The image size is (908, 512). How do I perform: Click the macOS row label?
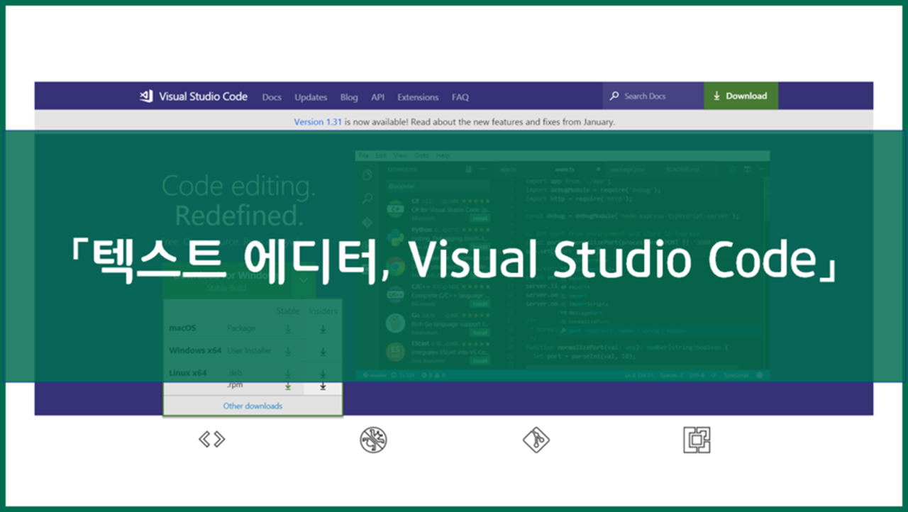pyautogui.click(x=182, y=328)
